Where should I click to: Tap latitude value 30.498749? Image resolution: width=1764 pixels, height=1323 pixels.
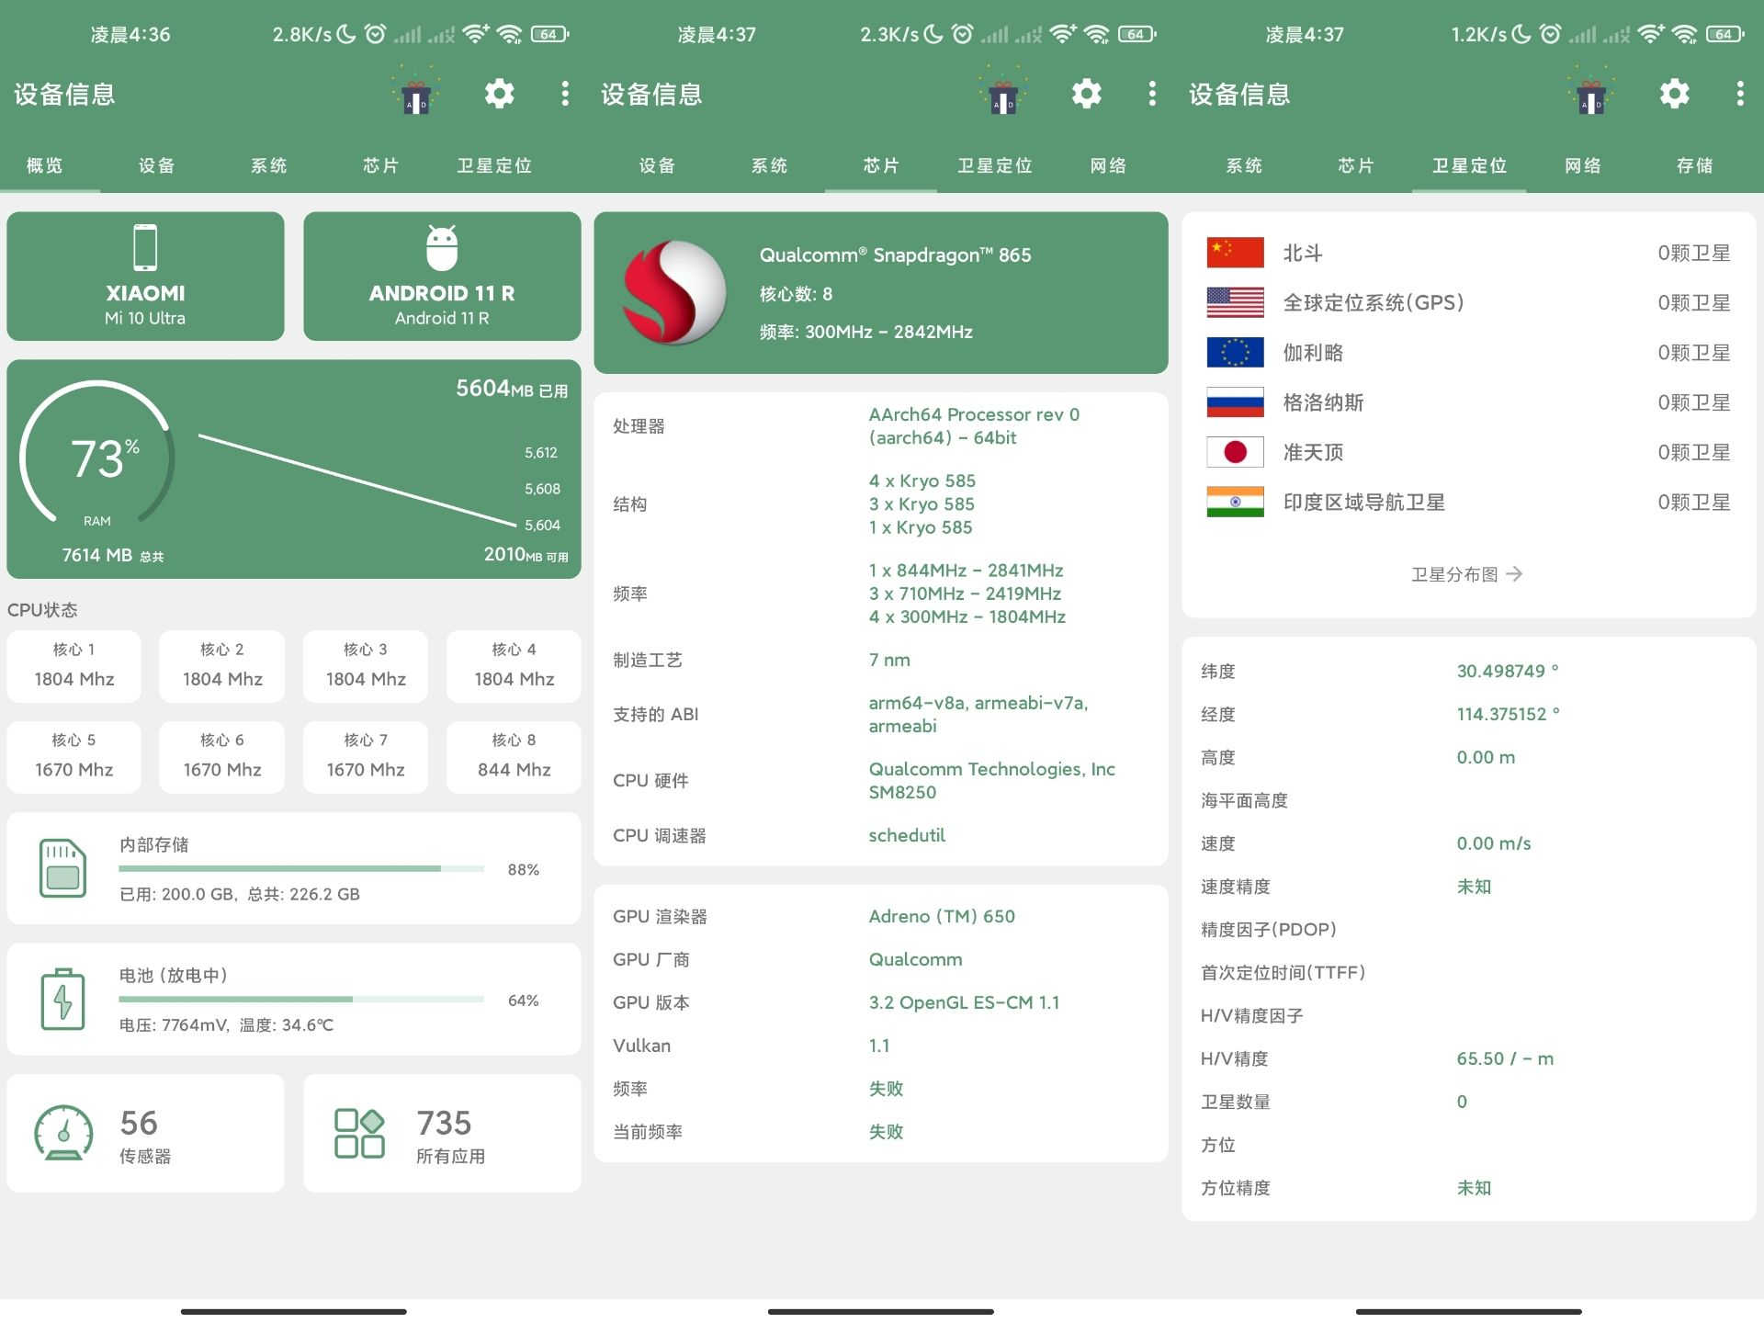(1508, 671)
